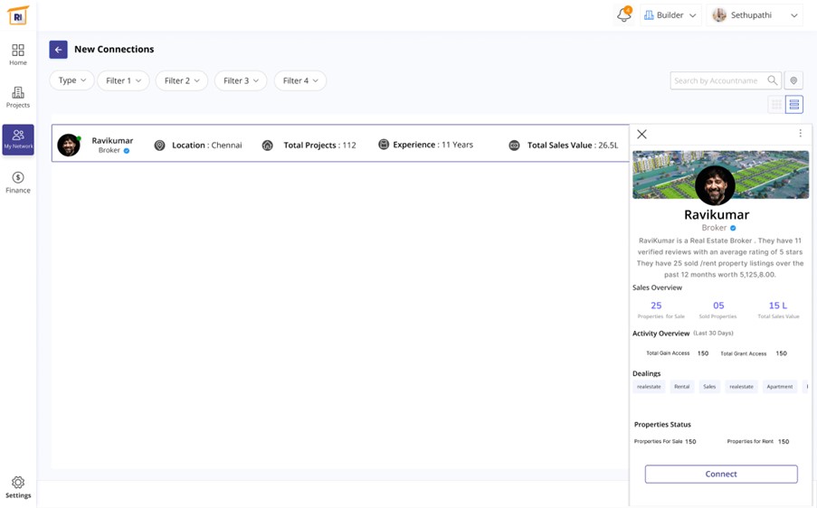The height and width of the screenshot is (508, 817).
Task: Click the Search by Accountname field
Action: coord(717,80)
